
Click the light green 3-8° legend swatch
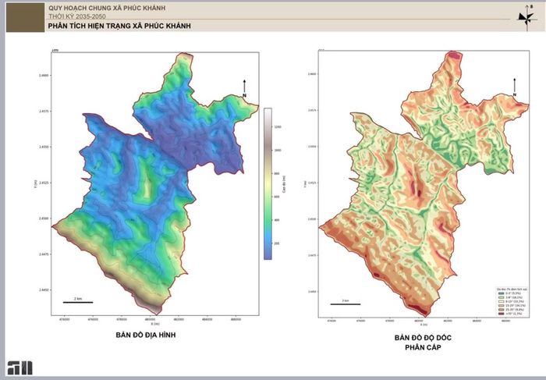coord(501,297)
